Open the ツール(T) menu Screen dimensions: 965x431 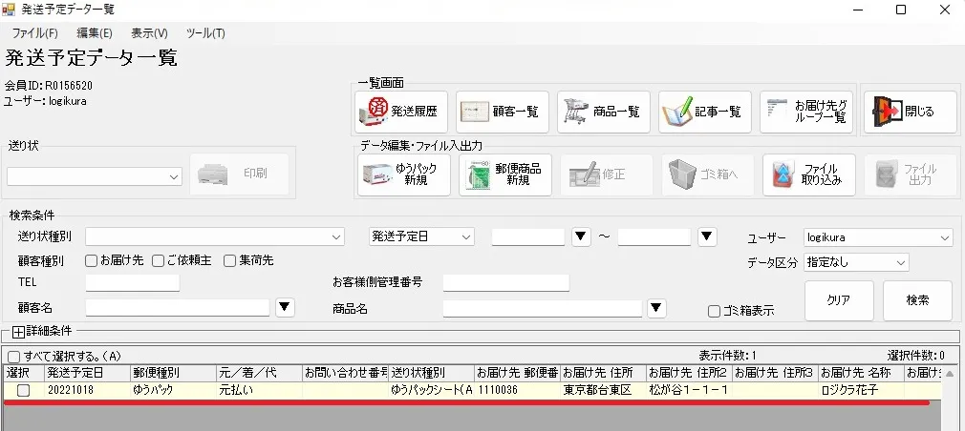(x=205, y=33)
